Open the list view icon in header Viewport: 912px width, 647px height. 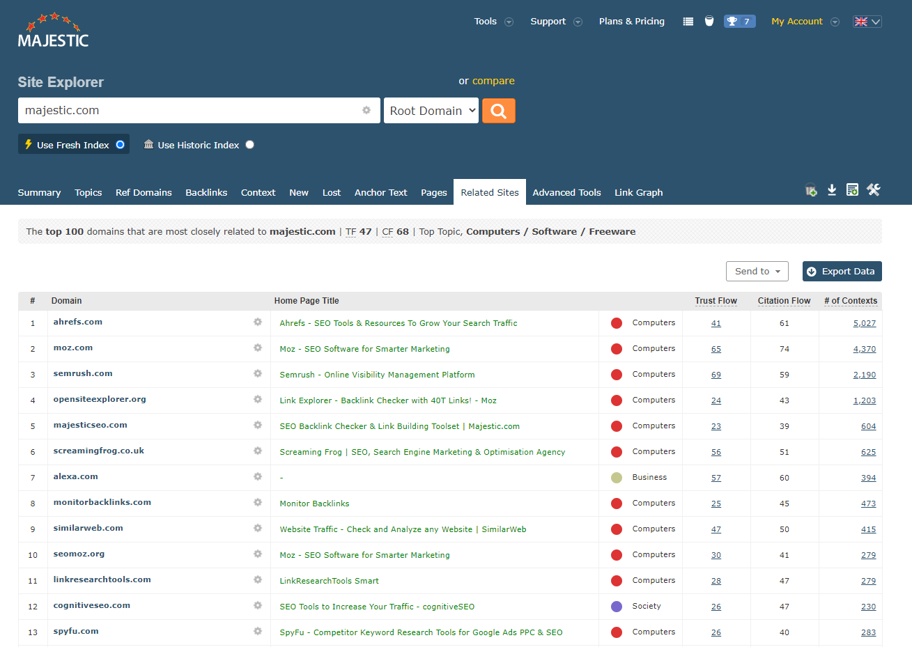pos(688,22)
